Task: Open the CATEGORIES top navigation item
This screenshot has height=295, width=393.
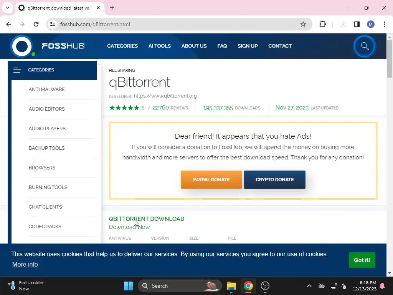Action: pos(122,46)
